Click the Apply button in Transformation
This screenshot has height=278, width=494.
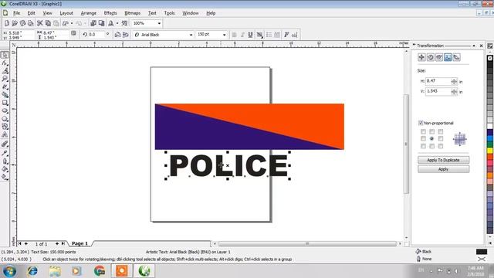(443, 169)
